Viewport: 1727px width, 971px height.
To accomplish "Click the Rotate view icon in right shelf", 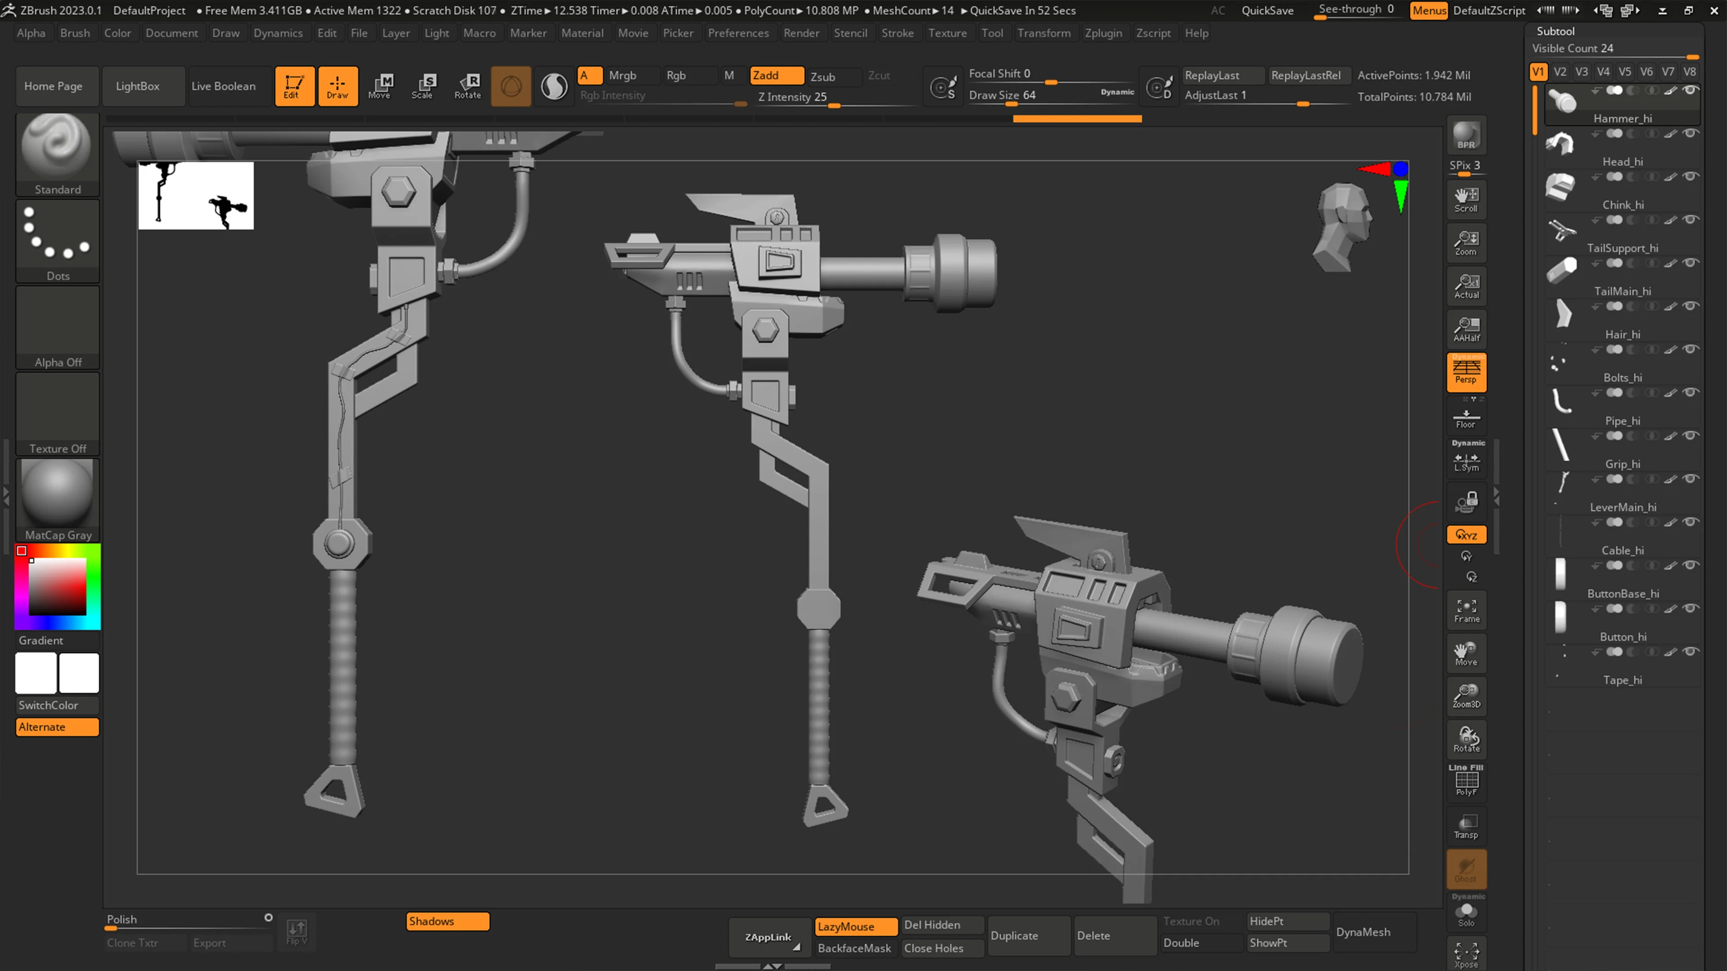I will pos(1466,740).
